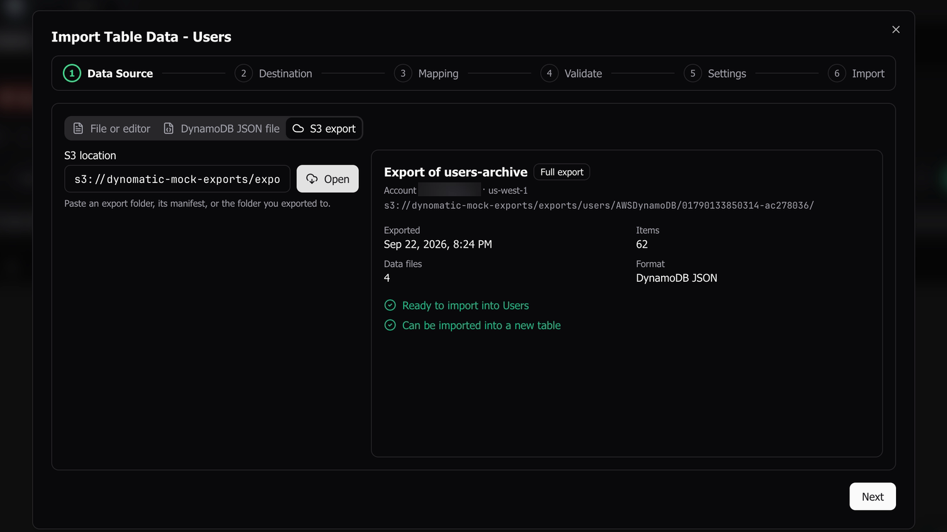Click the cloud download icon in Open button
The width and height of the screenshot is (947, 532).
(x=312, y=179)
